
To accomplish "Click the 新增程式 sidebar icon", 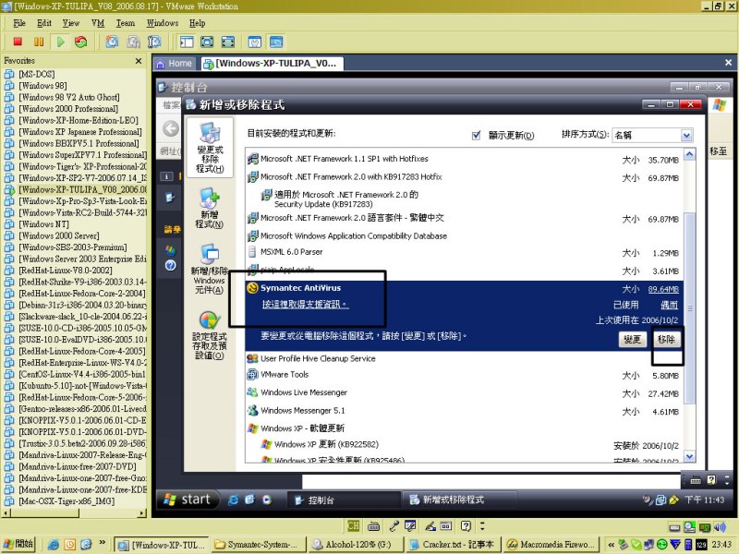I will coord(210,208).
